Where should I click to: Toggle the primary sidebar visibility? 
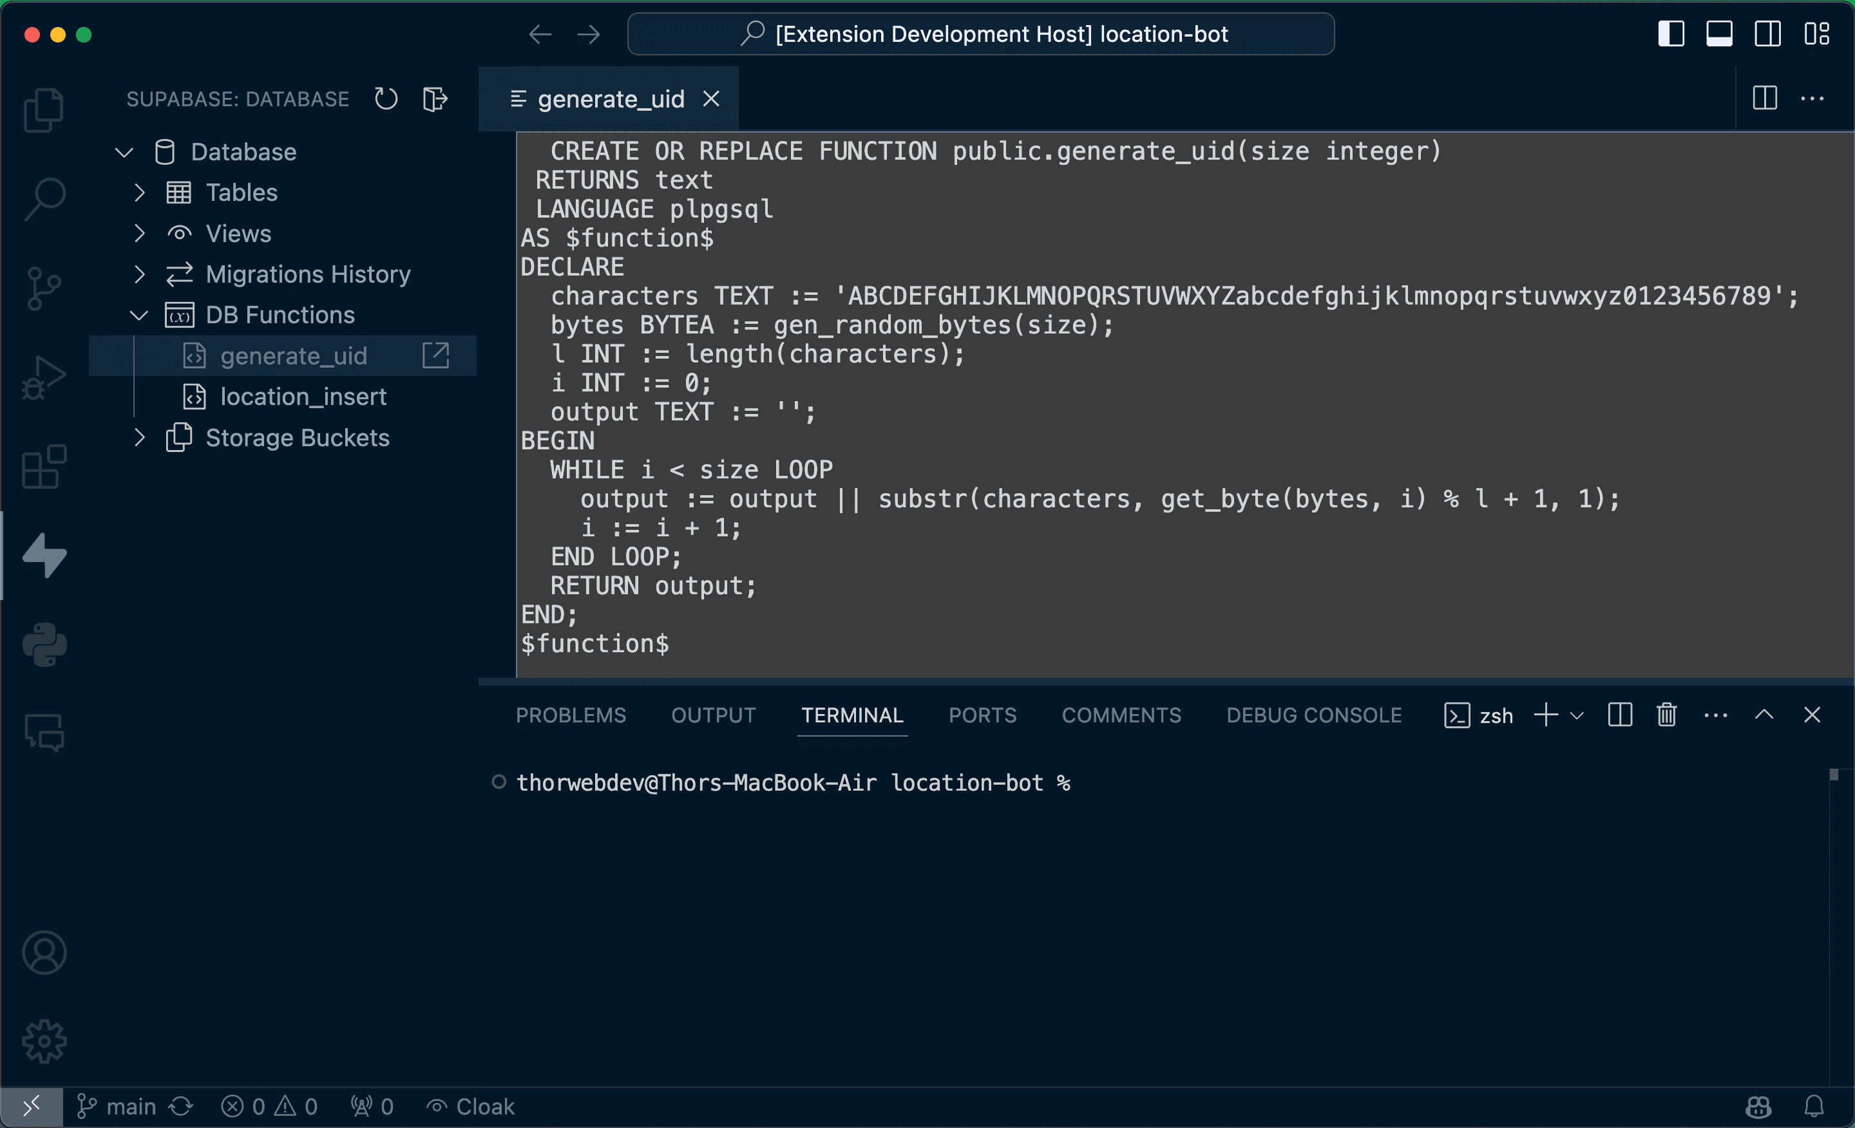pyautogui.click(x=1671, y=34)
